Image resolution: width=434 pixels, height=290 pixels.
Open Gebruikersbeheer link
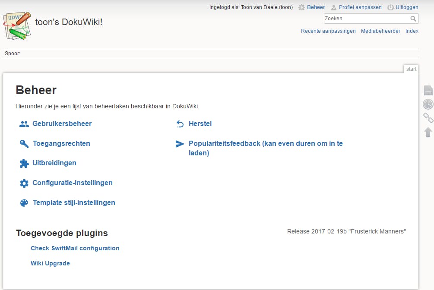coord(62,124)
